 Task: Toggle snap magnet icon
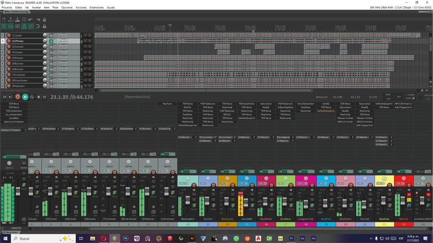point(38,26)
